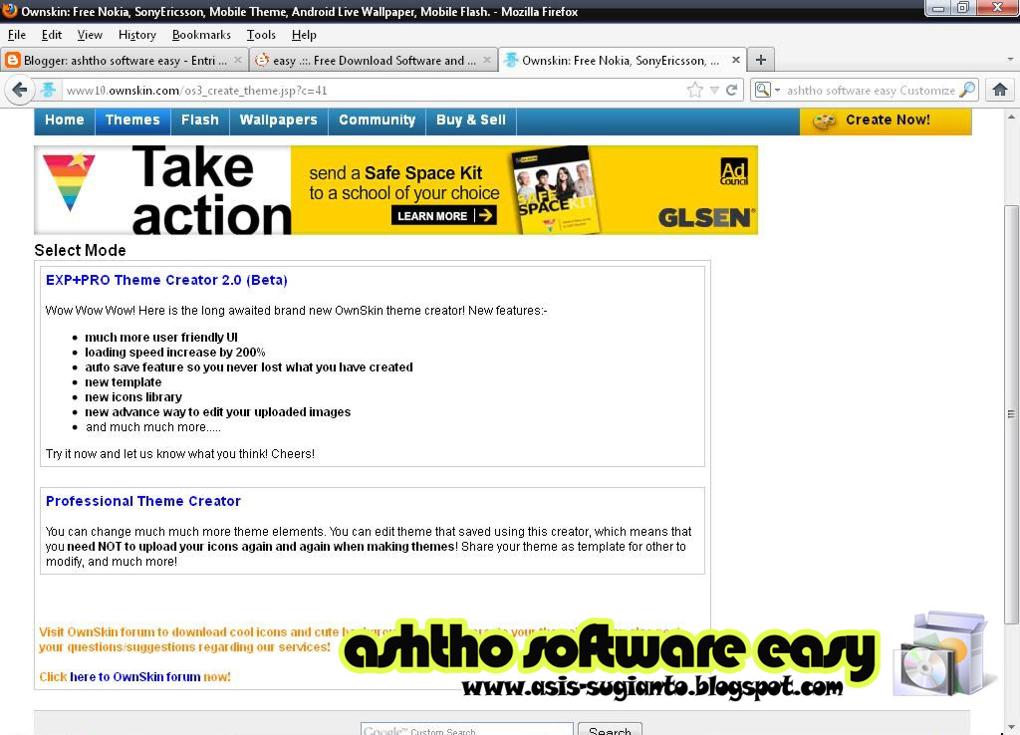This screenshot has height=735, width=1020.
Task: Open Firefox home page via home icon
Action: pos(1000,90)
